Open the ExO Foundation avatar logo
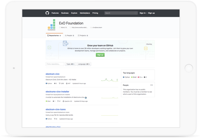Screen dimensions: 200x138 pos(52,25)
